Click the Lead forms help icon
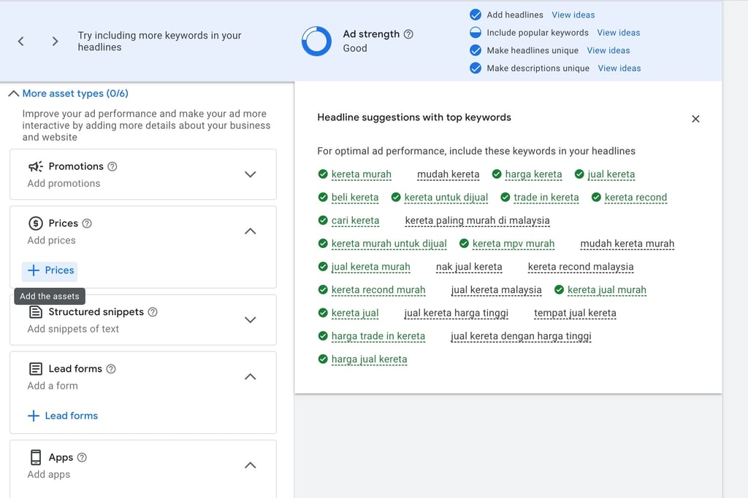 (x=111, y=369)
